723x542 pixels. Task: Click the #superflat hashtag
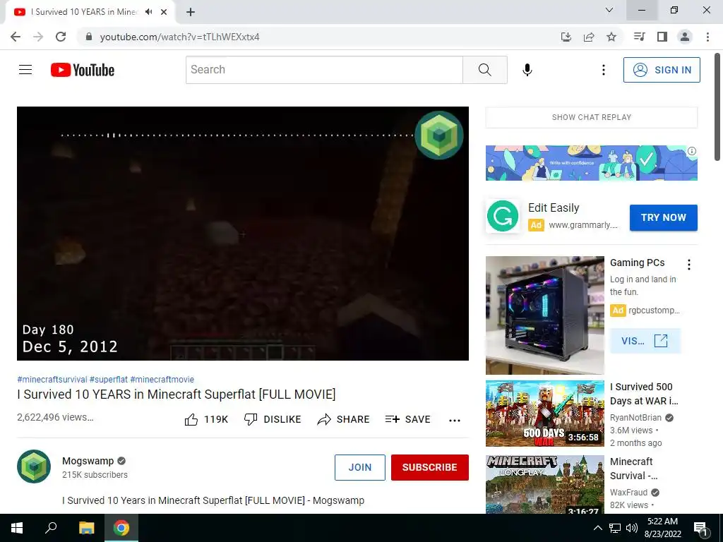[108, 379]
